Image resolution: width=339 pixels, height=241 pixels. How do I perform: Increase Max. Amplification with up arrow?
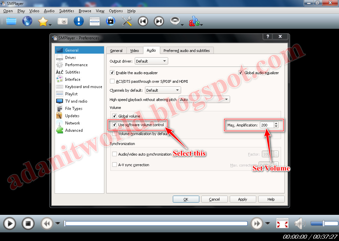click(x=276, y=123)
